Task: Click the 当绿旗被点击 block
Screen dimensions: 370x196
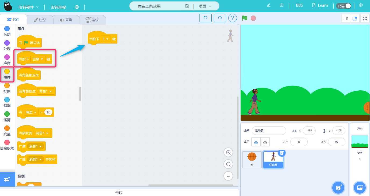Action: pos(29,42)
